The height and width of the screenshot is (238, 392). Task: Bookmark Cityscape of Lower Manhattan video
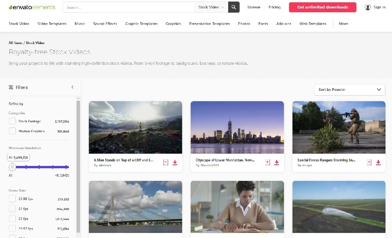tap(268, 162)
